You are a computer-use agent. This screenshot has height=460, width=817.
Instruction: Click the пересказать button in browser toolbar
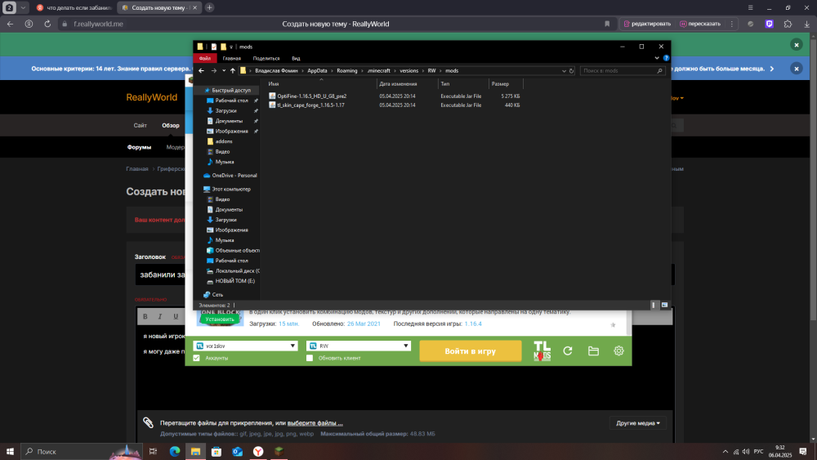coord(700,24)
